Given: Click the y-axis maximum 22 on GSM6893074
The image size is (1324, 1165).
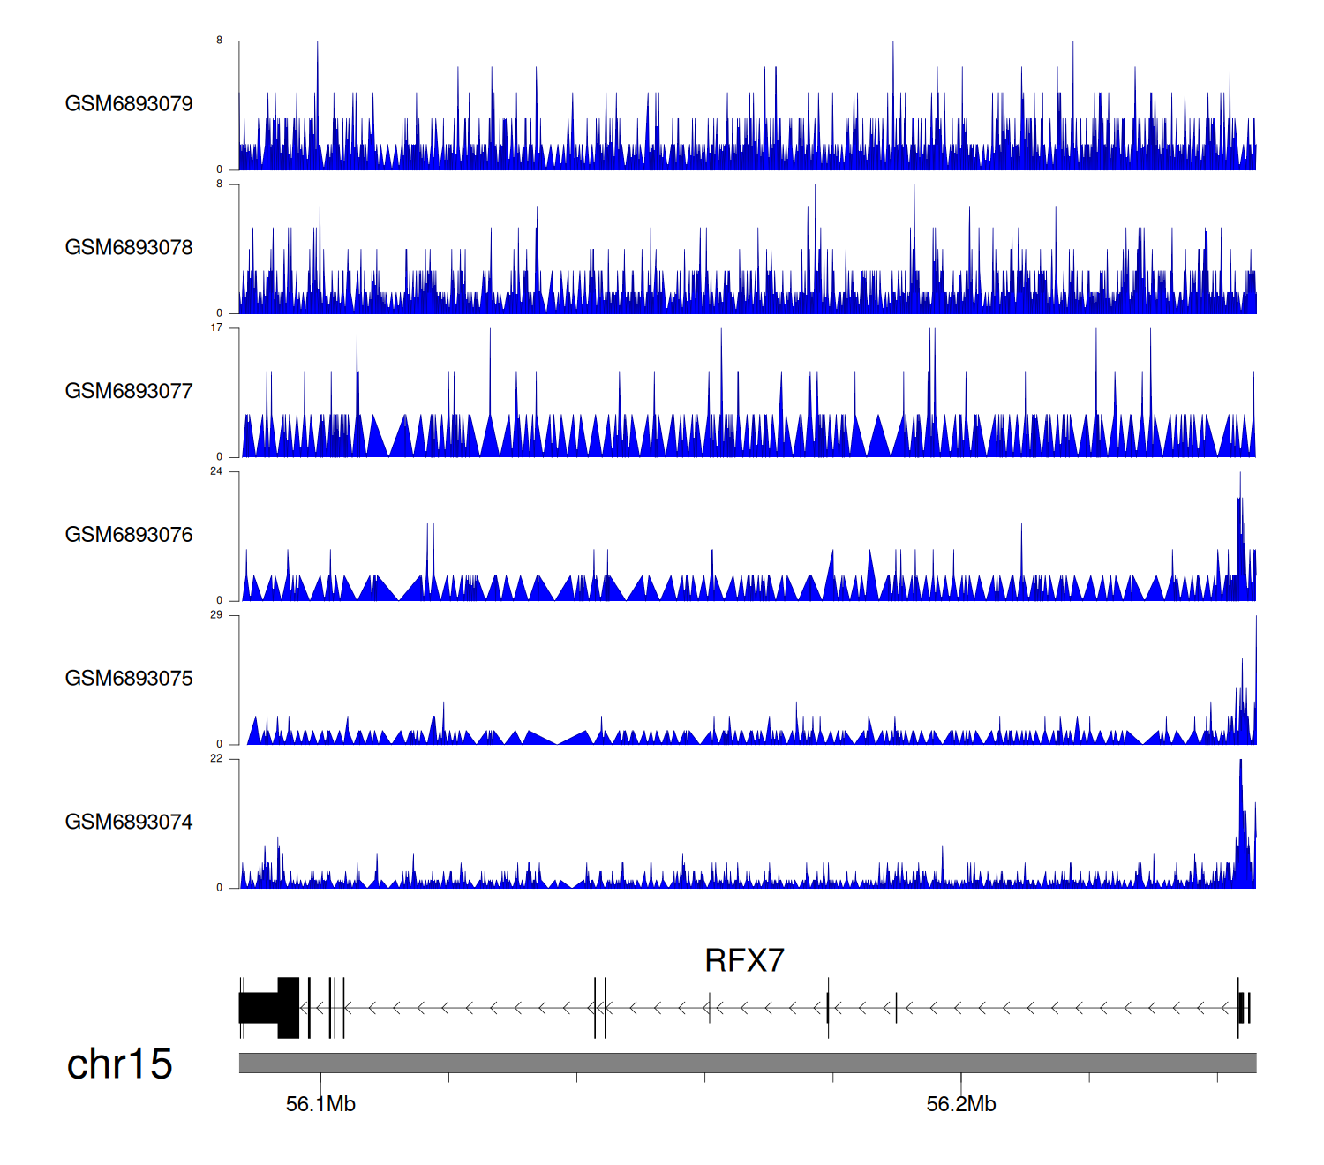Looking at the screenshot, I should coord(216,759).
